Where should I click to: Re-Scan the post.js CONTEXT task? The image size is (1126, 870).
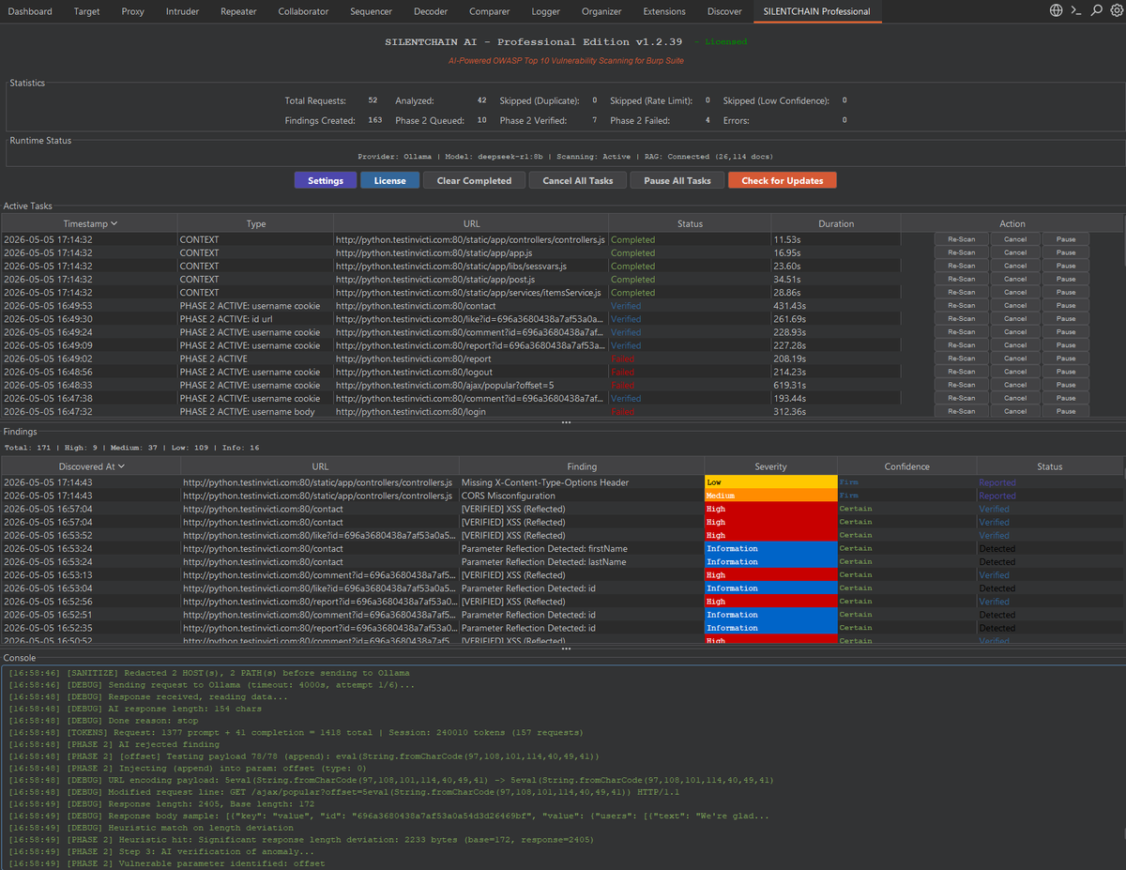[962, 279]
